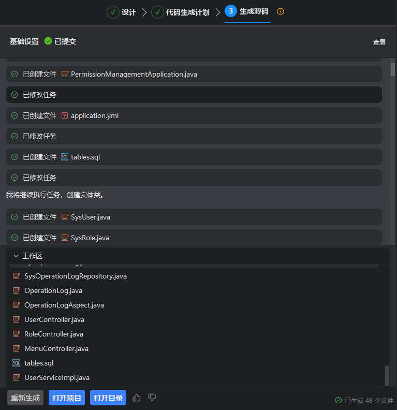
Task: Select the 生成源码 step tab
Action: point(247,11)
